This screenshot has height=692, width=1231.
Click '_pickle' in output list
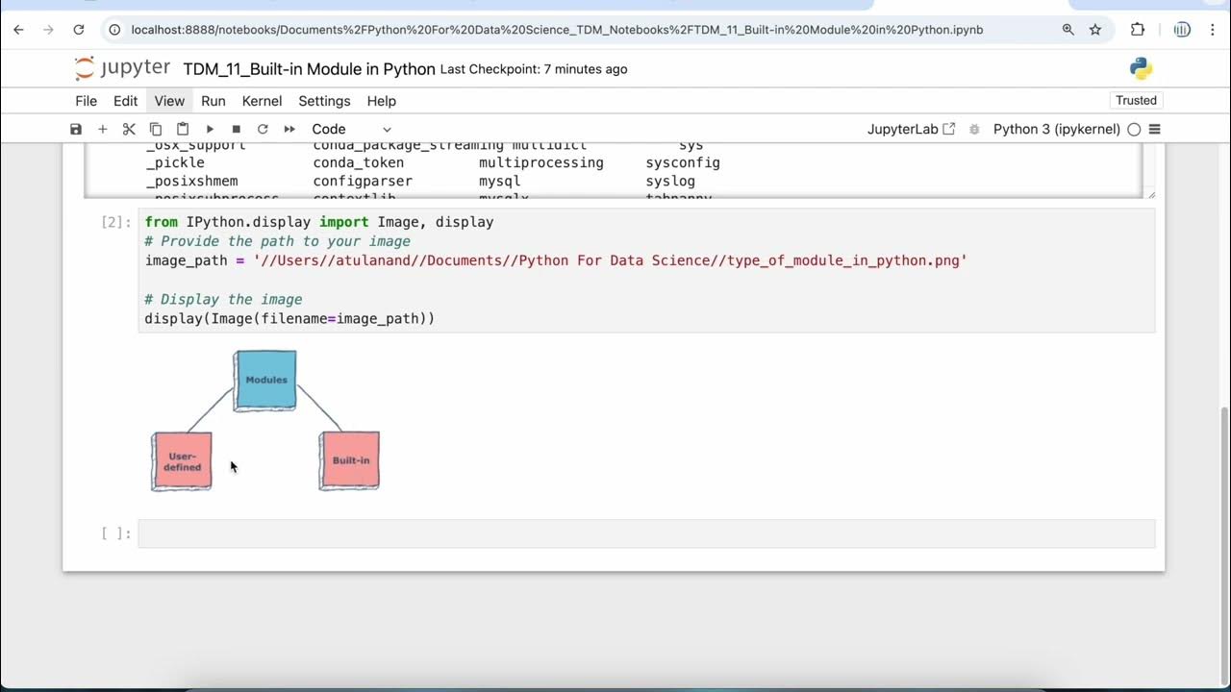click(175, 162)
